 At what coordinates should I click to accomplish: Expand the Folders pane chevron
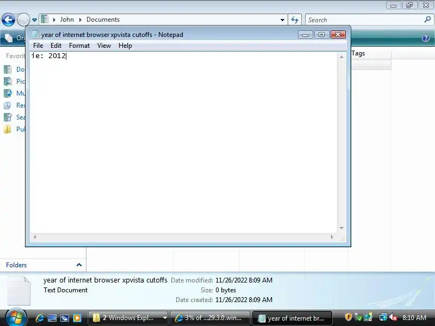tap(79, 265)
